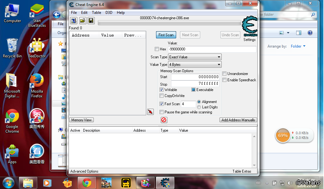Enable the Hex checkbox

pyautogui.click(x=157, y=49)
